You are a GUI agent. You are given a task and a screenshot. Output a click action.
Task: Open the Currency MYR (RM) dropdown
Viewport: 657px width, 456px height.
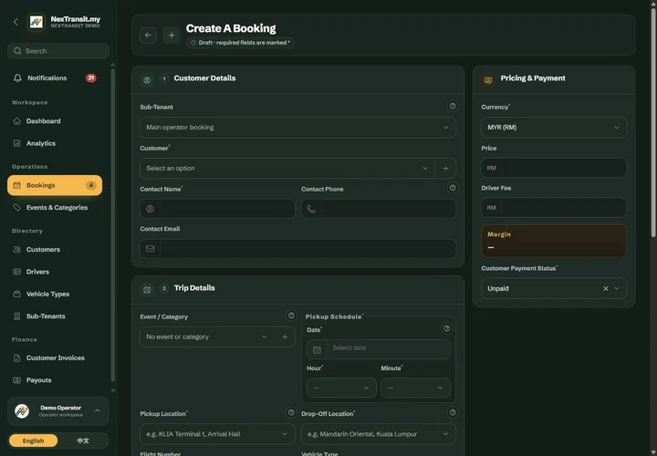click(554, 128)
